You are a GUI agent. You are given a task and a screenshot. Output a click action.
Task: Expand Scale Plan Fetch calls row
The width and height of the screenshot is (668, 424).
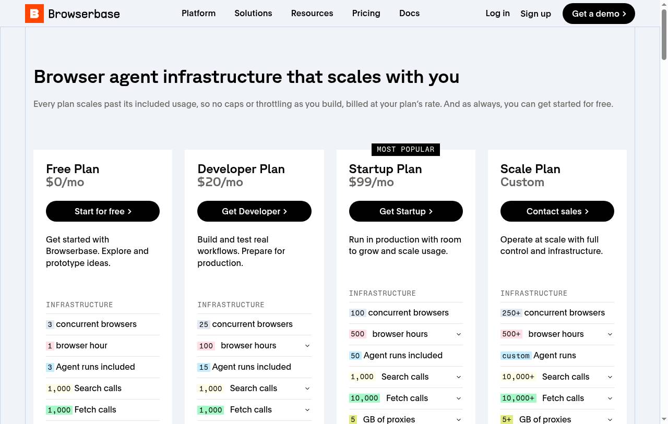pyautogui.click(x=557, y=398)
